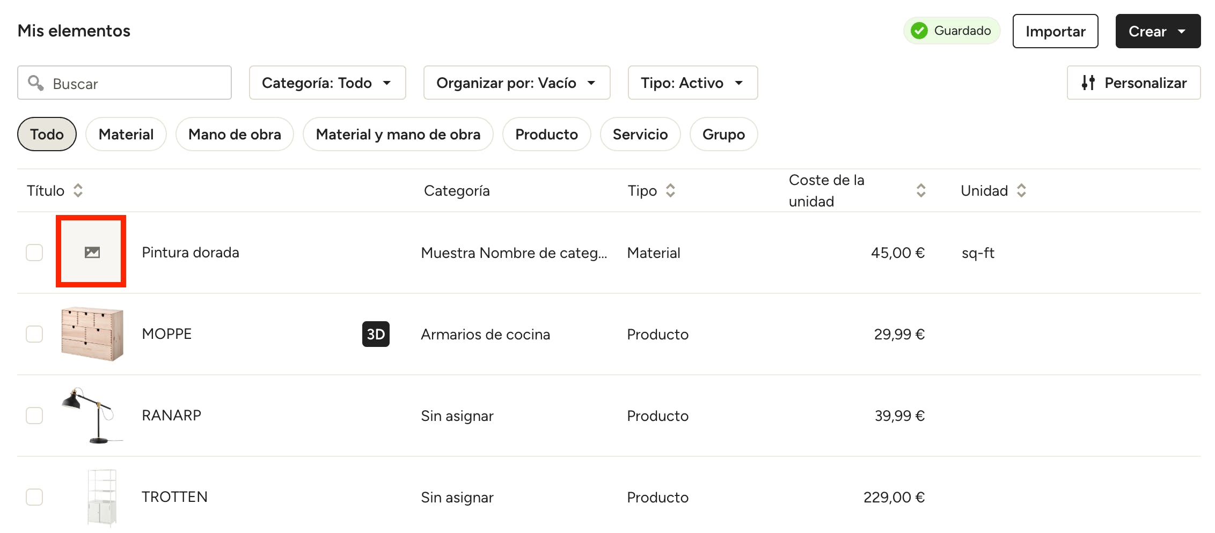The image size is (1215, 533).
Task: Sort by Título column arrows
Action: tap(78, 190)
